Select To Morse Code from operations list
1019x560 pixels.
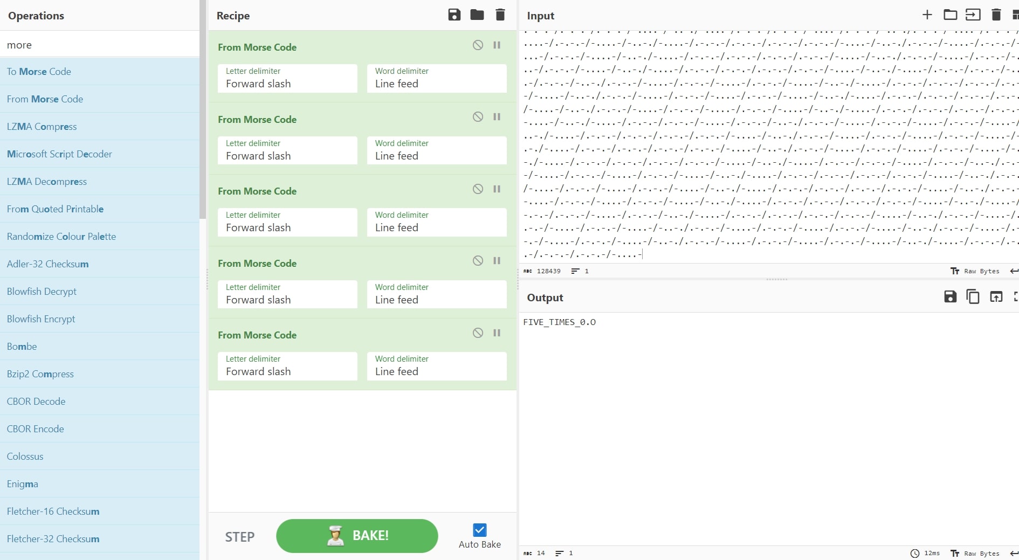click(39, 72)
